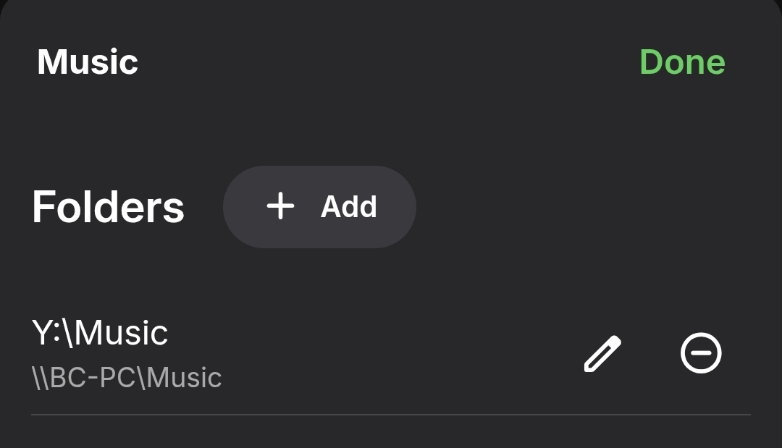The image size is (782, 448).
Task: Click the \\BC-PC\Music network path text
Action: [127, 378]
